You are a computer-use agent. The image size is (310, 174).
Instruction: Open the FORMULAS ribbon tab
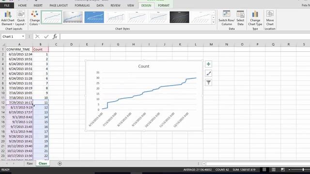click(82, 5)
